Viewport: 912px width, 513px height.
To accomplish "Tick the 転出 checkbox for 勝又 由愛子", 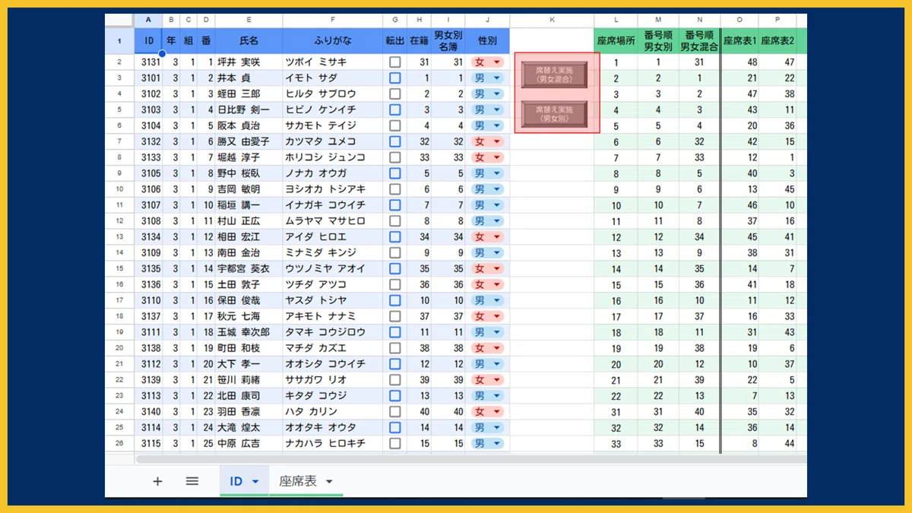I will 394,142.
